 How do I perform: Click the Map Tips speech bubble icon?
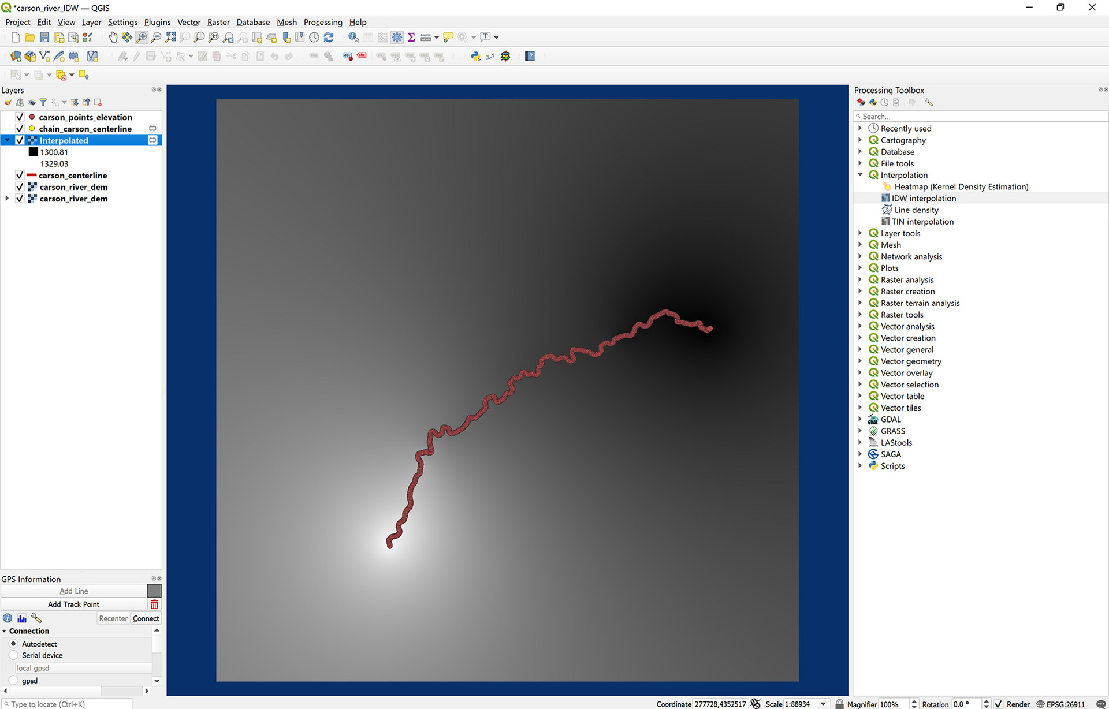[448, 38]
